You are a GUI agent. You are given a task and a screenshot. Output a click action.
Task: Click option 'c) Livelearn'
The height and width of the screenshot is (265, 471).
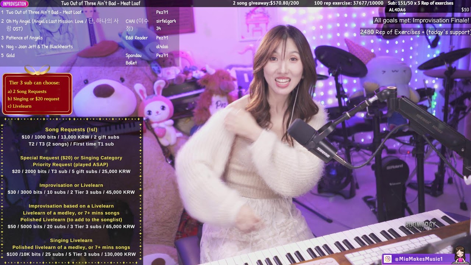click(20, 106)
